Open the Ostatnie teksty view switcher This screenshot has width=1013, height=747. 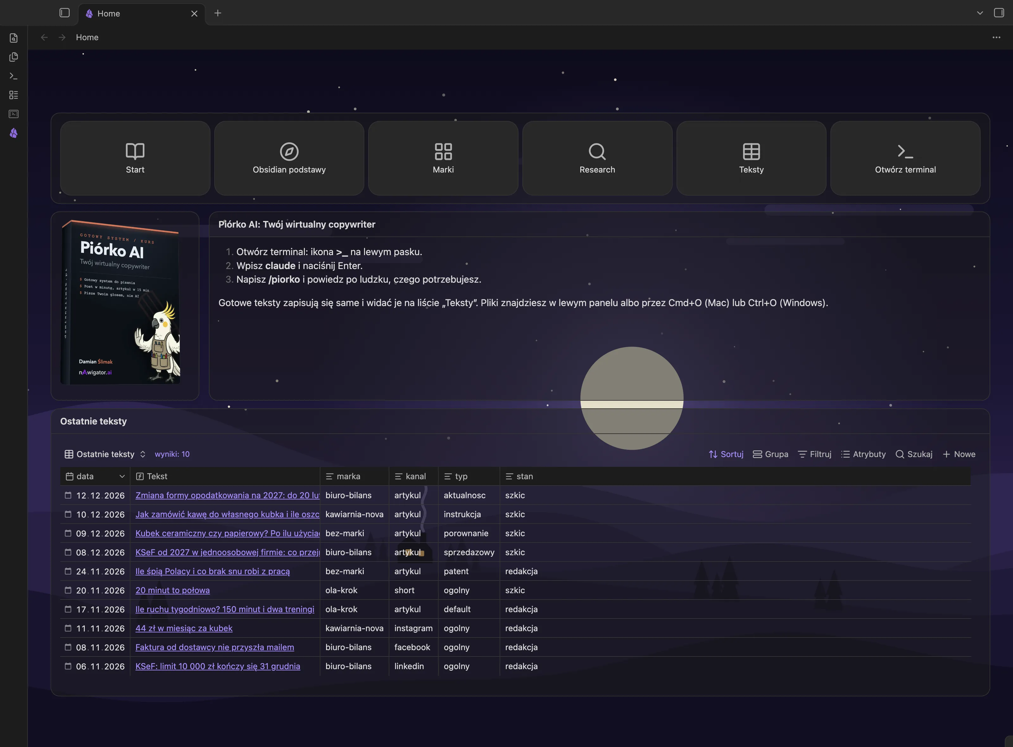pyautogui.click(x=105, y=454)
